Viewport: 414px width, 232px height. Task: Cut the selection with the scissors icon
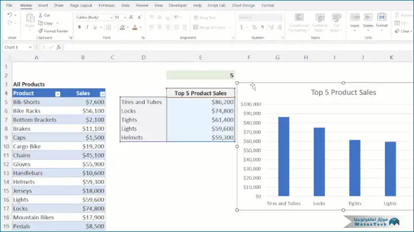pos(40,15)
